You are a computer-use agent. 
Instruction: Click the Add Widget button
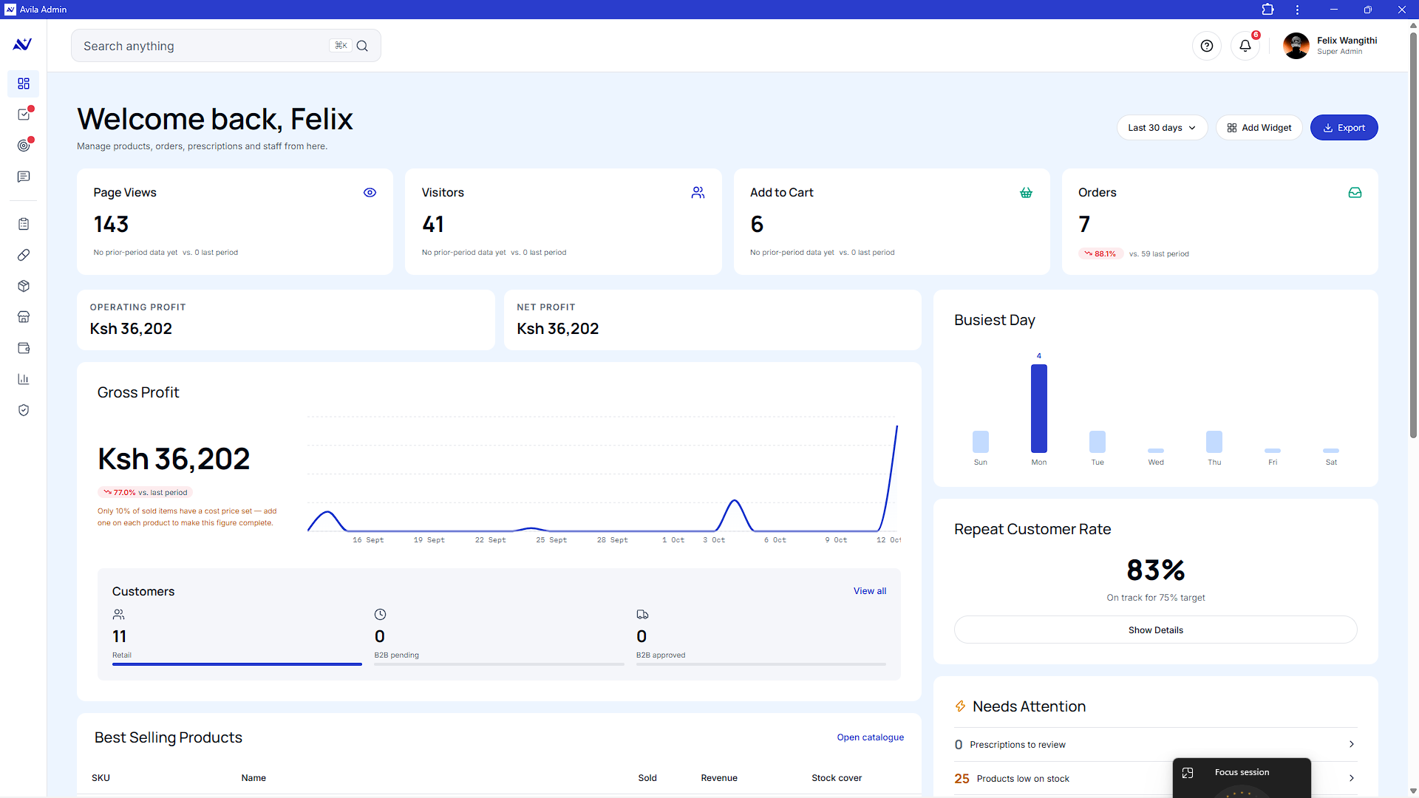tap(1259, 128)
